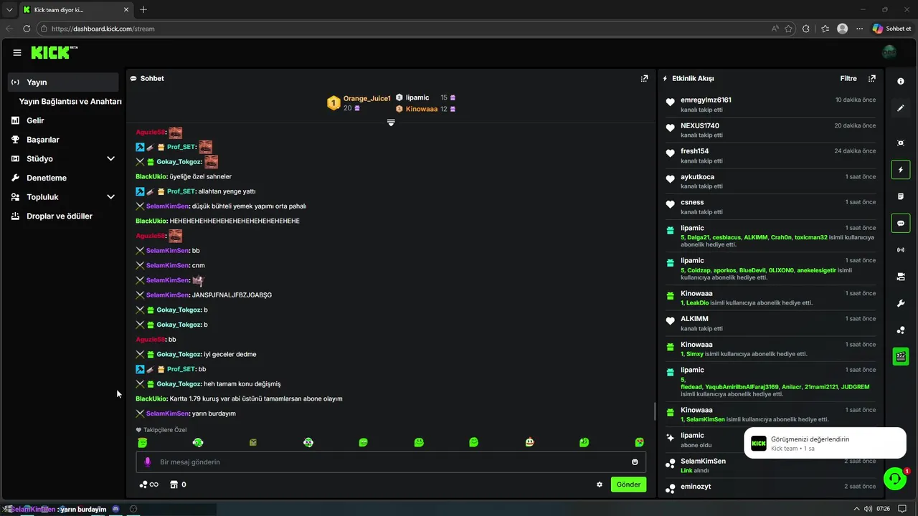The image size is (918, 516).
Task: Toggle the chat bubble panel icon
Action: click(x=901, y=223)
